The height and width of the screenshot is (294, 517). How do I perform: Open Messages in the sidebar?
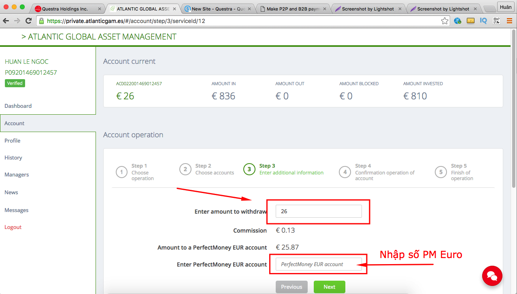[x=16, y=210]
